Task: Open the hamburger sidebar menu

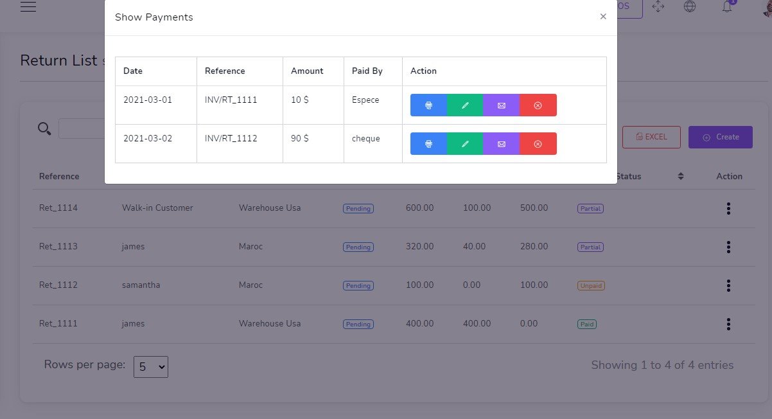Action: click(28, 7)
